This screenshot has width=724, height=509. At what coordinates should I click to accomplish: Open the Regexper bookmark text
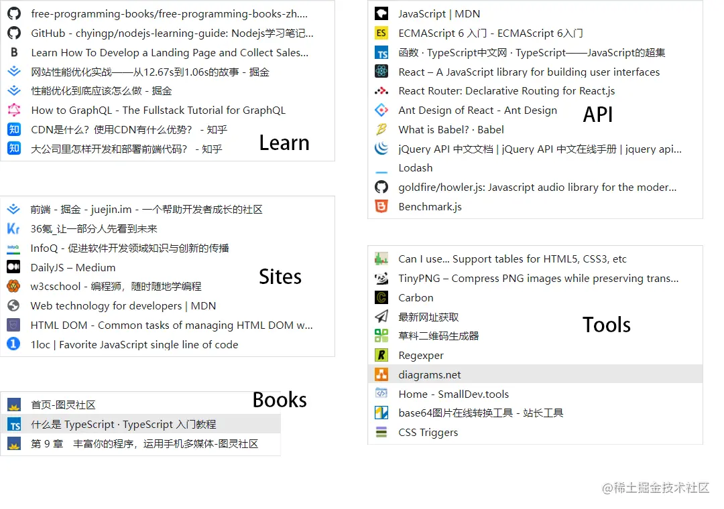click(421, 356)
